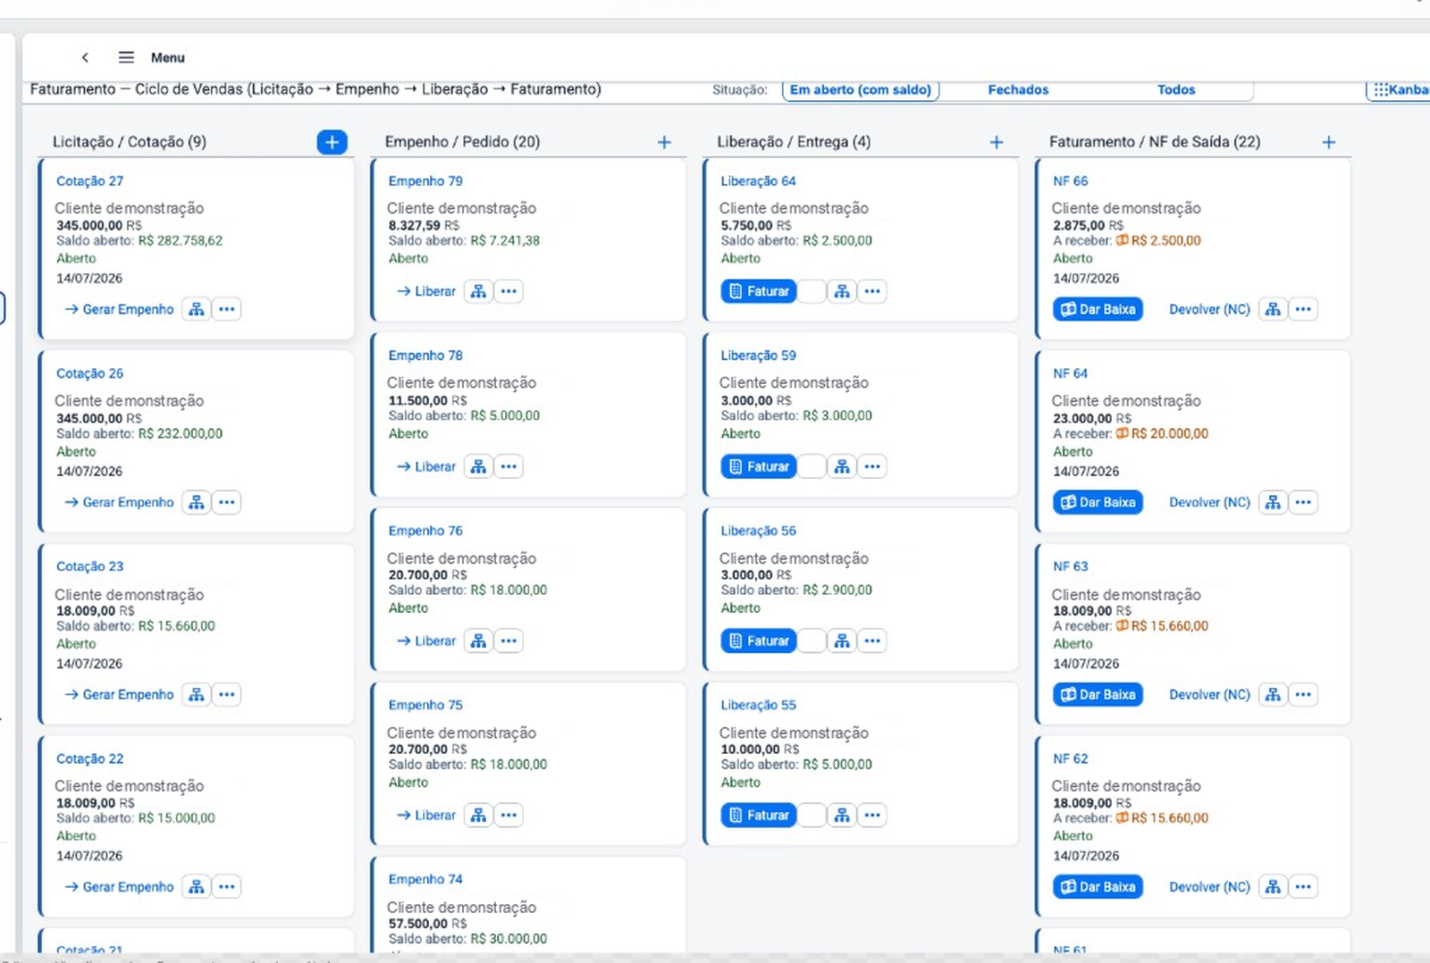Open more options on Cotação 26 card
Image resolution: width=1430 pixels, height=963 pixels.
click(x=227, y=502)
